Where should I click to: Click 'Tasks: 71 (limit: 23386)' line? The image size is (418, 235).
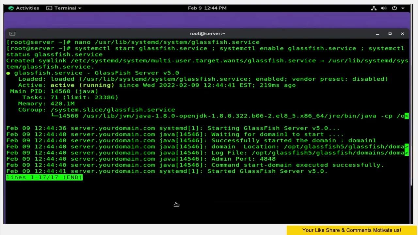coord(70,97)
